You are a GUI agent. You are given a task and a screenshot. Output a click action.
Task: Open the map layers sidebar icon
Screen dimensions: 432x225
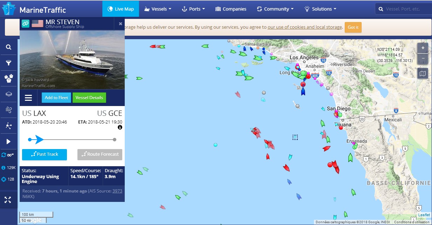pyautogui.click(x=9, y=94)
